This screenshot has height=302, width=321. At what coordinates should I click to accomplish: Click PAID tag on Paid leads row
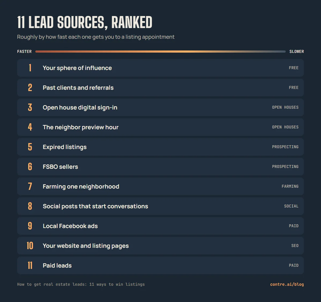294,265
